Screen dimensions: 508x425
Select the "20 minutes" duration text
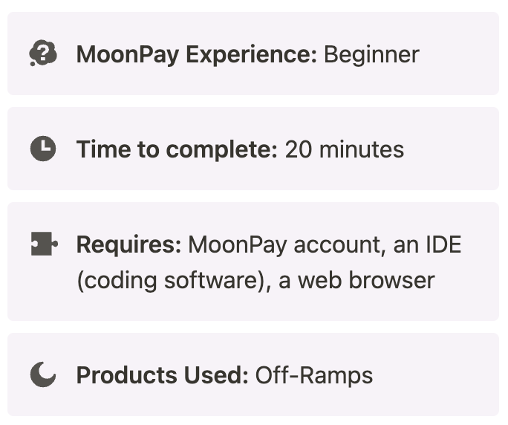[345, 149]
